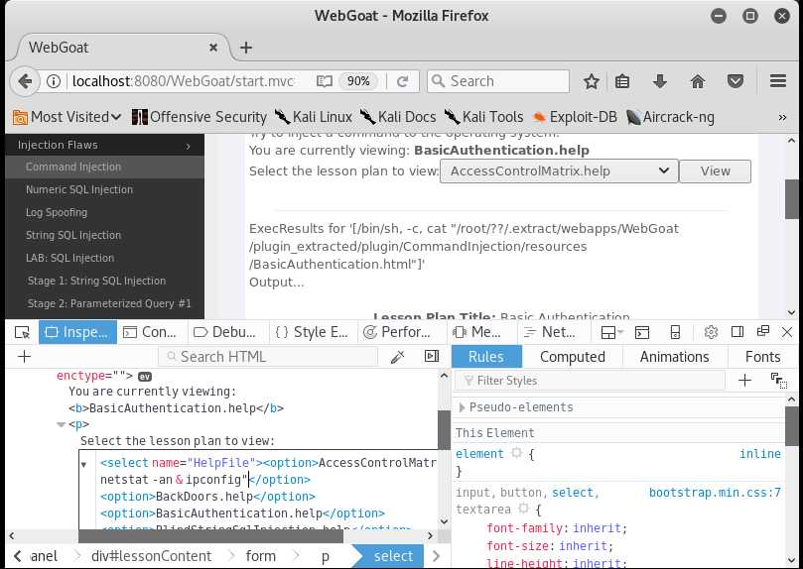Show bookmarks list icon
803x569 pixels.
622,81
